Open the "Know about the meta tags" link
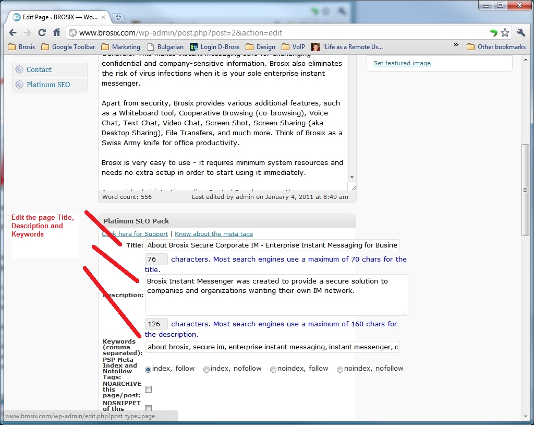The height and width of the screenshot is (425, 534). (x=214, y=234)
